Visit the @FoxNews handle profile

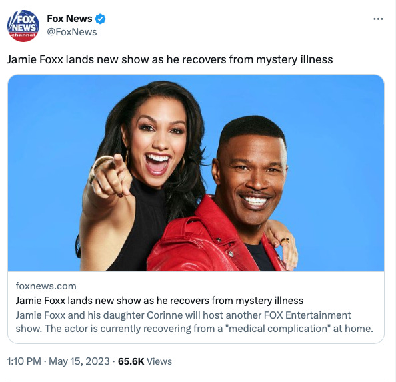pyautogui.click(x=72, y=32)
